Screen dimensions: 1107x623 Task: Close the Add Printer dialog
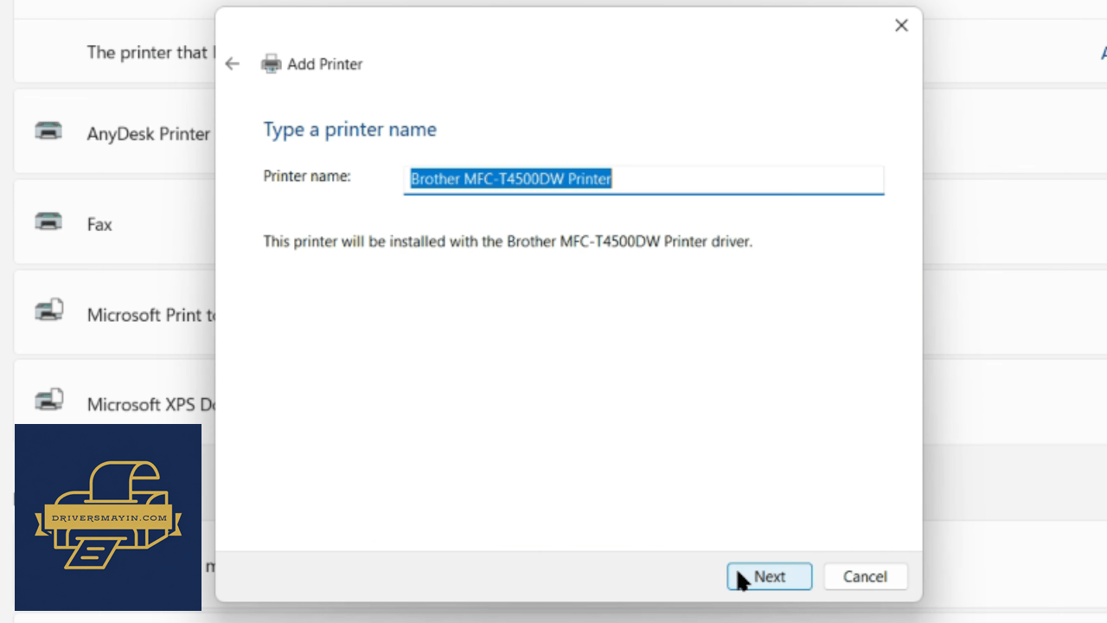tap(901, 26)
